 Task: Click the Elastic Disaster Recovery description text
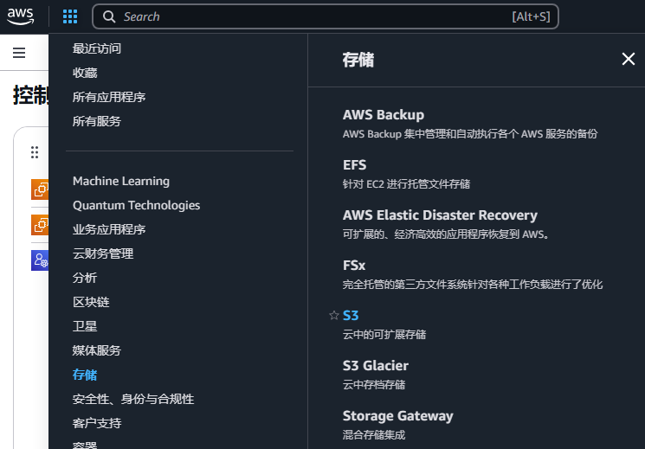(x=447, y=234)
